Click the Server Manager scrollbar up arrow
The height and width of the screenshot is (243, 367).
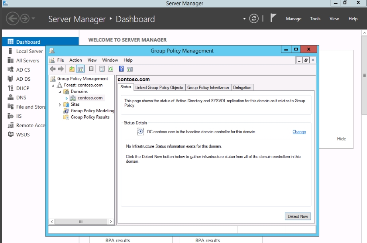coord(365,33)
